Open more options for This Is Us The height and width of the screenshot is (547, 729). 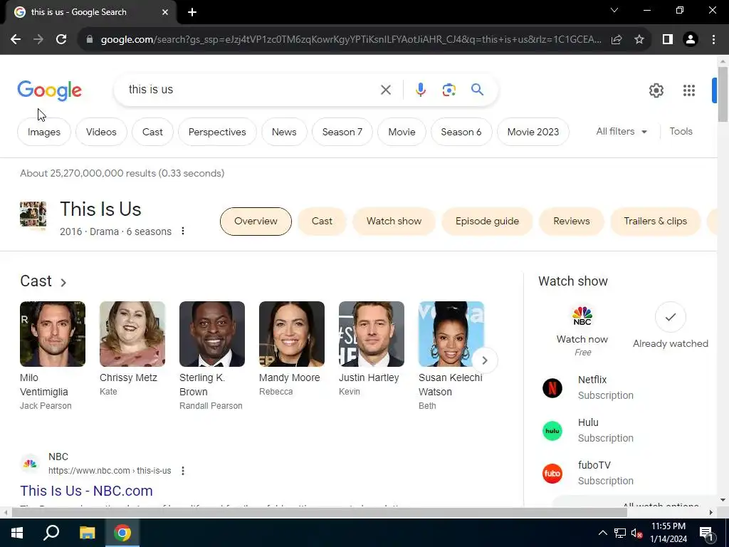point(183,231)
